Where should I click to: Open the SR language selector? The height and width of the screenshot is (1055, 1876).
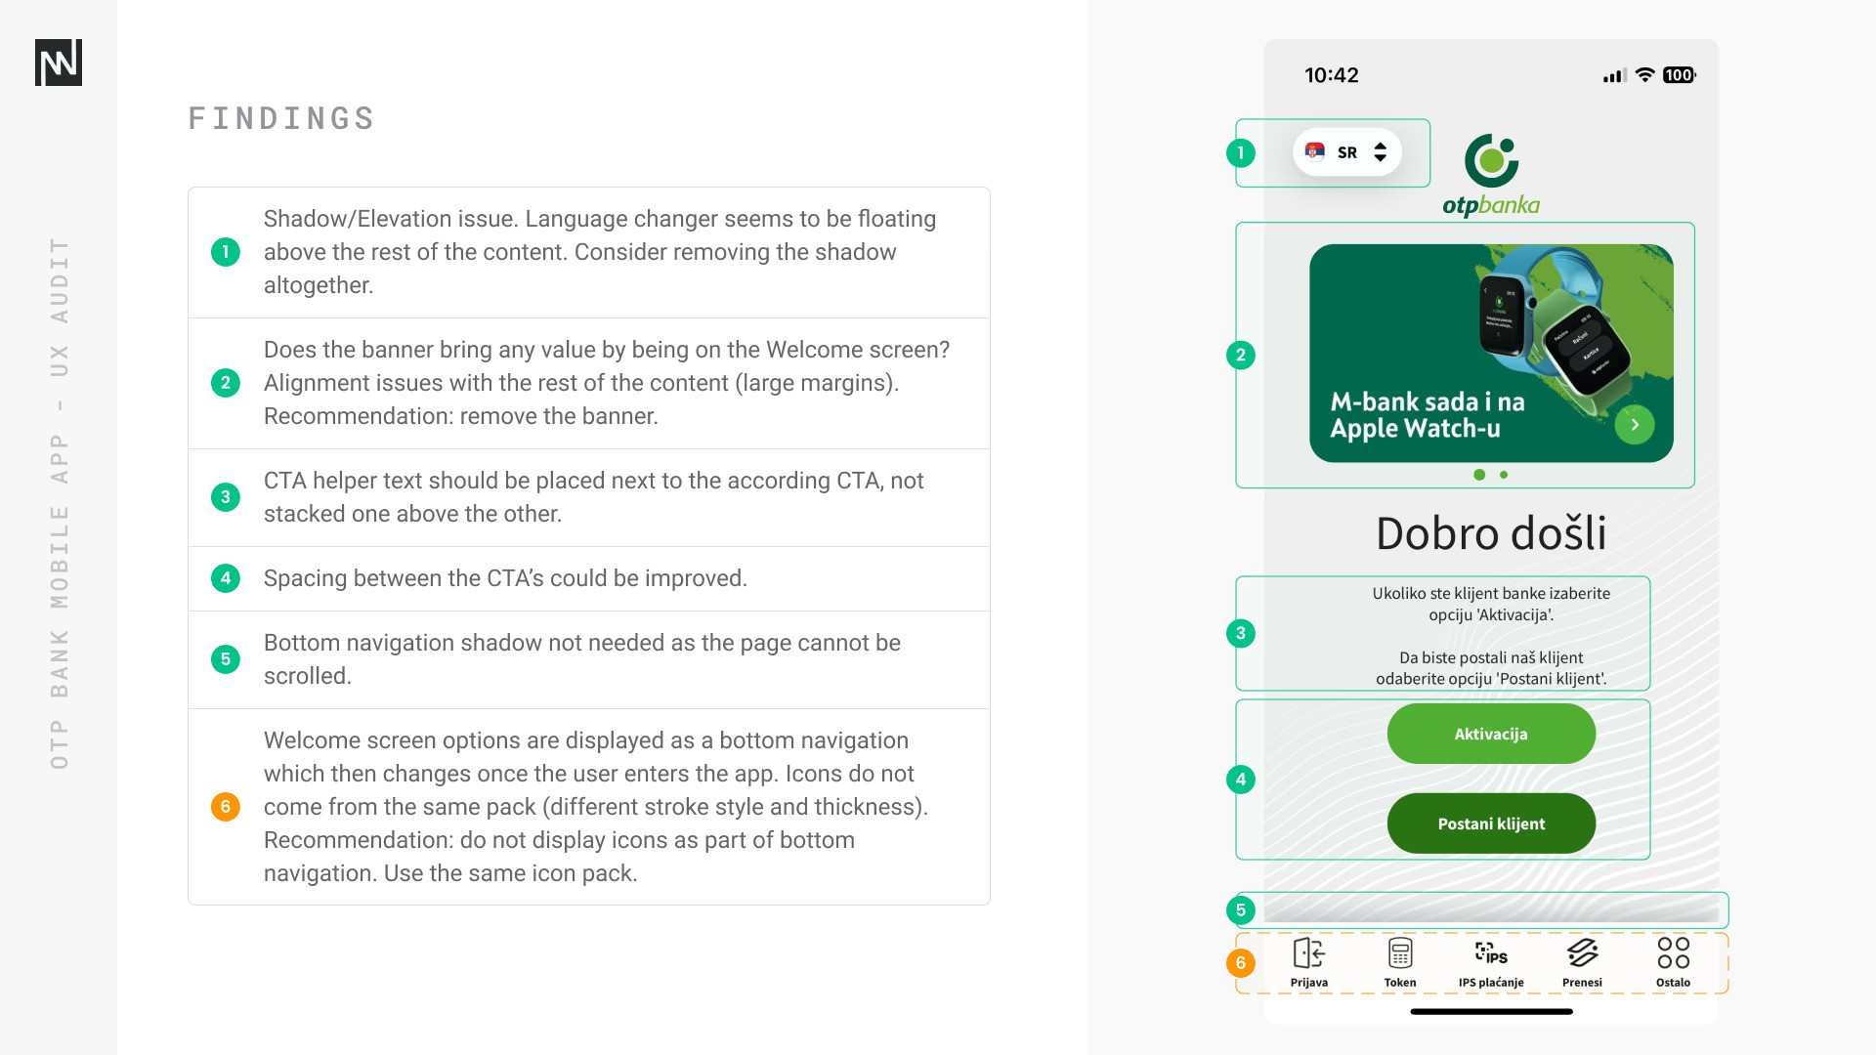coord(1347,152)
